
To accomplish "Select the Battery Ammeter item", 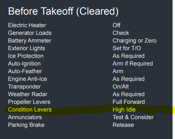I will [x=30, y=41].
